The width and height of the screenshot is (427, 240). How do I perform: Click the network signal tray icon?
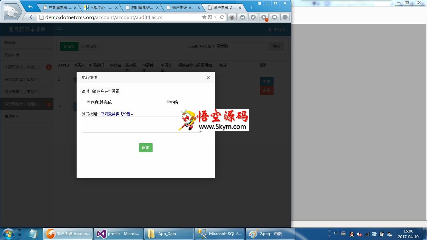click(367, 234)
